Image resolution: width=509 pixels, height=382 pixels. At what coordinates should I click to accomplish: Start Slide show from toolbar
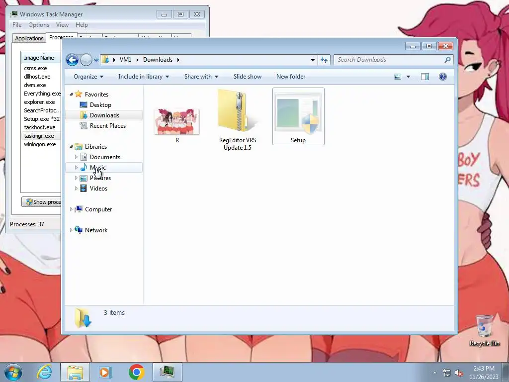tap(248, 77)
